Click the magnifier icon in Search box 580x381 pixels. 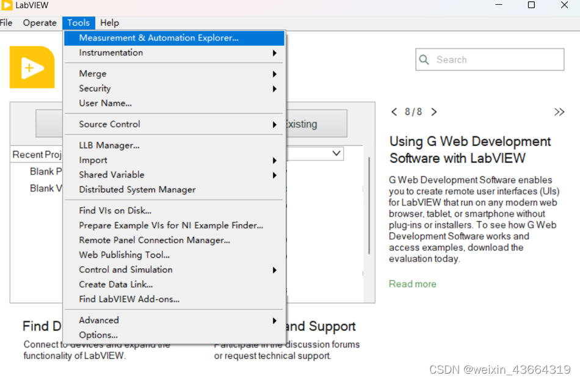424,60
